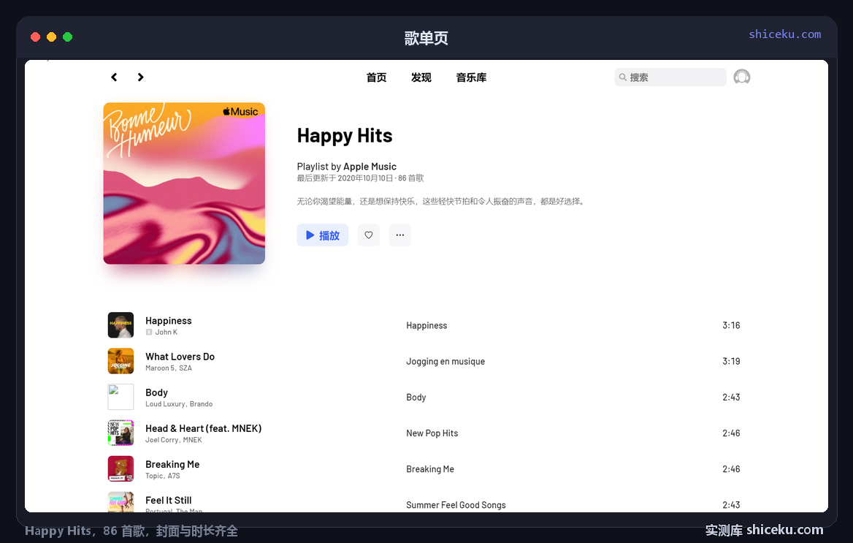Click the Head & Heart cover thumbnail
Image resolution: width=853 pixels, height=543 pixels.
point(121,433)
